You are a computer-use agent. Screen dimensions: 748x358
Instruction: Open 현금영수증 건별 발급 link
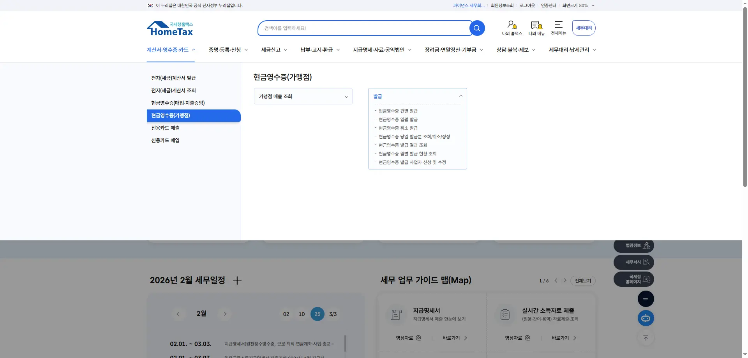(x=398, y=111)
